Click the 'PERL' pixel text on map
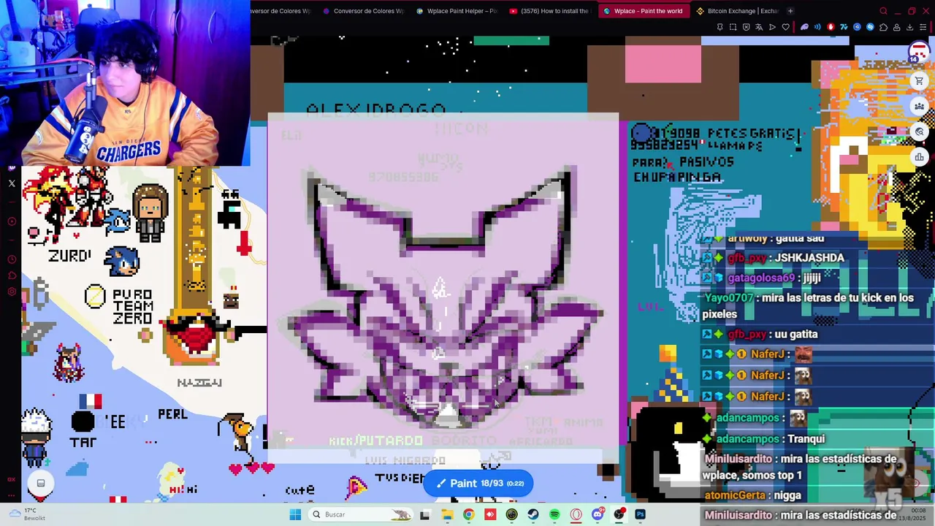Viewport: 935px width, 526px height. click(172, 414)
